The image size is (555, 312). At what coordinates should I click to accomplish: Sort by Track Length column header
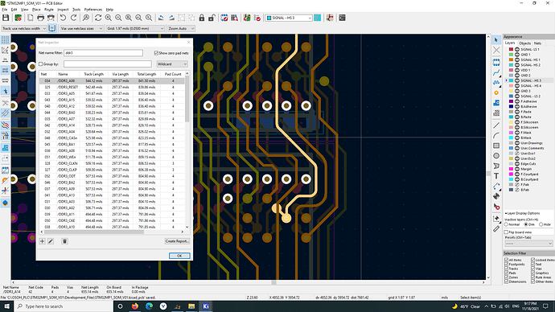point(94,74)
